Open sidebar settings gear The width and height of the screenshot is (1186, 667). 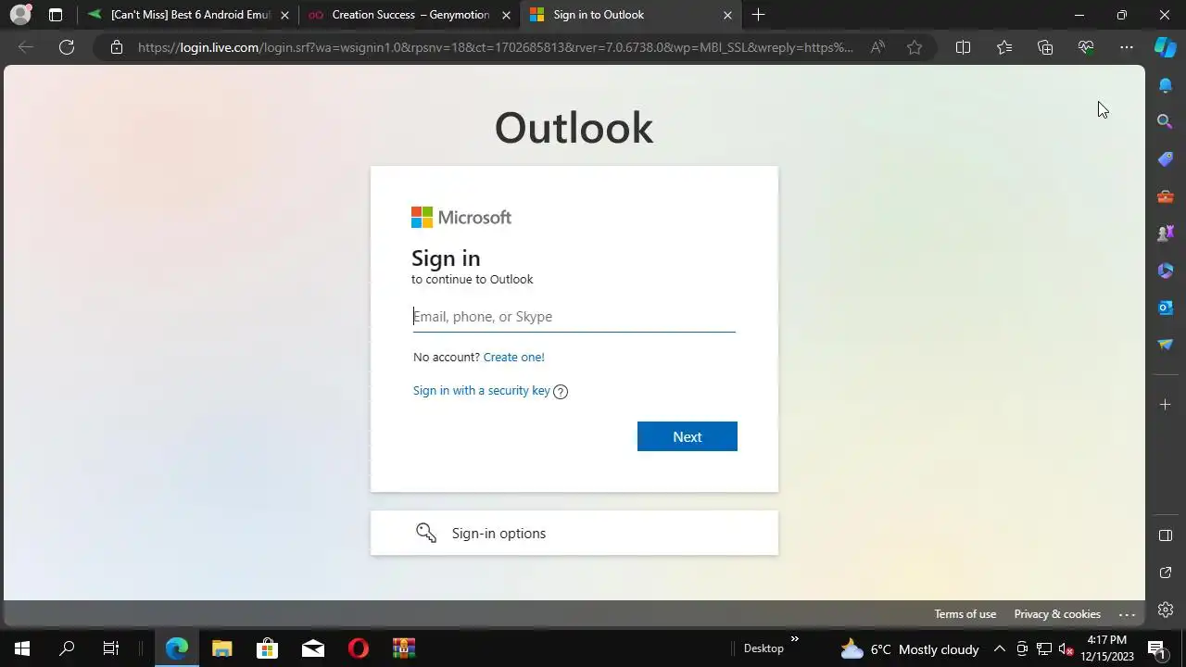coord(1166,610)
